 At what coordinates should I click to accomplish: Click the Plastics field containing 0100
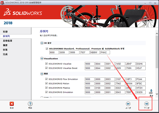pyautogui.click(x=100, y=88)
